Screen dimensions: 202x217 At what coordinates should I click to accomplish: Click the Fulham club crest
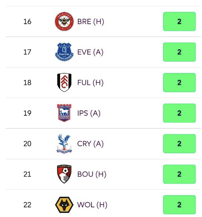click(x=64, y=82)
